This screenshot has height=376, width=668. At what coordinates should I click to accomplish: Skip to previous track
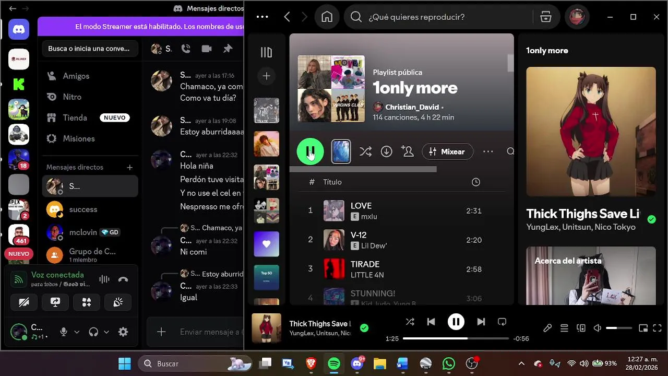tap(431, 322)
